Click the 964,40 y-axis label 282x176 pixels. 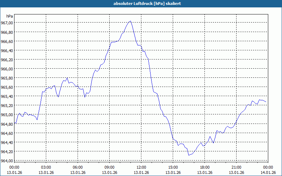[x=7, y=142]
